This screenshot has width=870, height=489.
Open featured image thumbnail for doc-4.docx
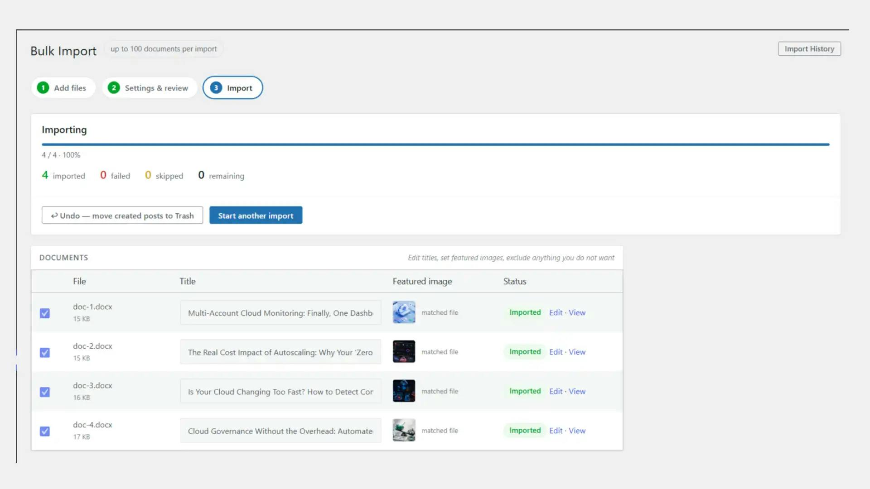point(404,431)
